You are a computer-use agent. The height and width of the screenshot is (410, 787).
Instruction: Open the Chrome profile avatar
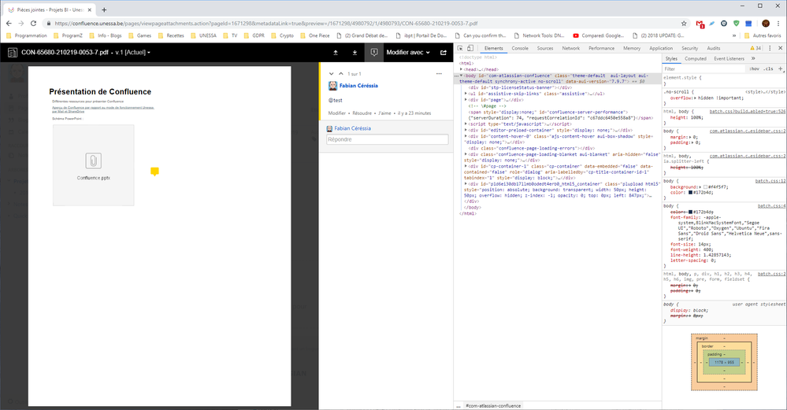pyautogui.click(x=766, y=23)
